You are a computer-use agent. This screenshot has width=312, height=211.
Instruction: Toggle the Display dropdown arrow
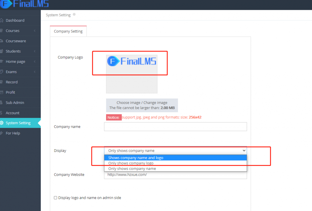pyautogui.click(x=244, y=151)
